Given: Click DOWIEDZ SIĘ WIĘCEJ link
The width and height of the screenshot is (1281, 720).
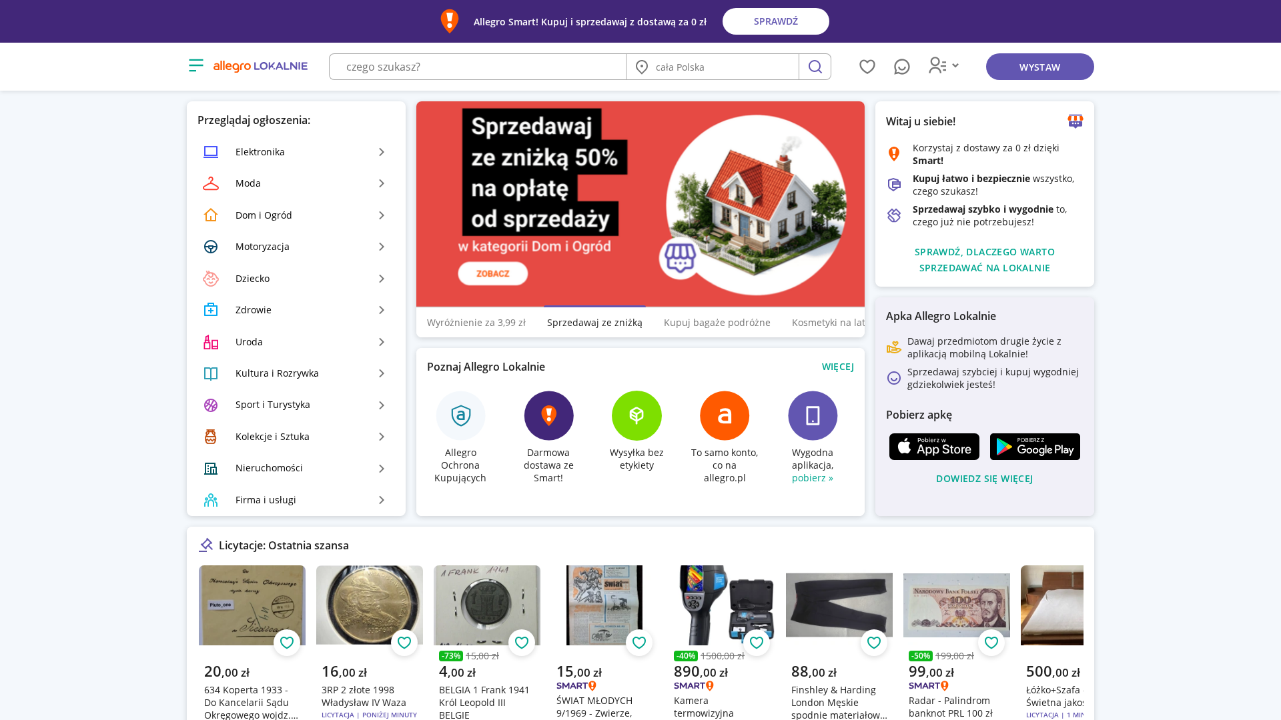Looking at the screenshot, I should (985, 479).
